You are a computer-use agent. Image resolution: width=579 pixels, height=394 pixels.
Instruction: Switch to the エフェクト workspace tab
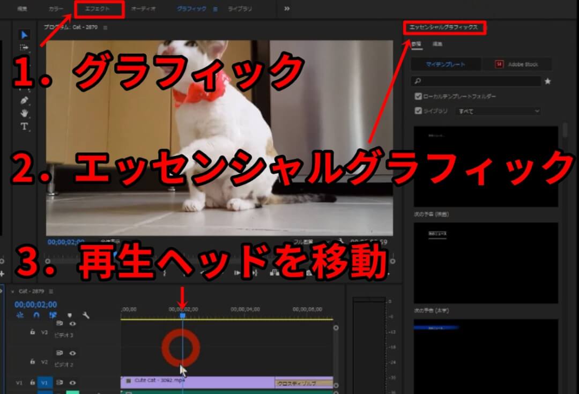tap(98, 9)
